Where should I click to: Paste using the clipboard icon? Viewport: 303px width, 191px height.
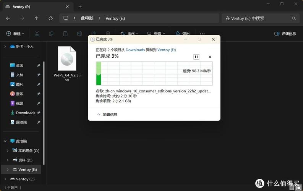pyautogui.click(x=65, y=34)
